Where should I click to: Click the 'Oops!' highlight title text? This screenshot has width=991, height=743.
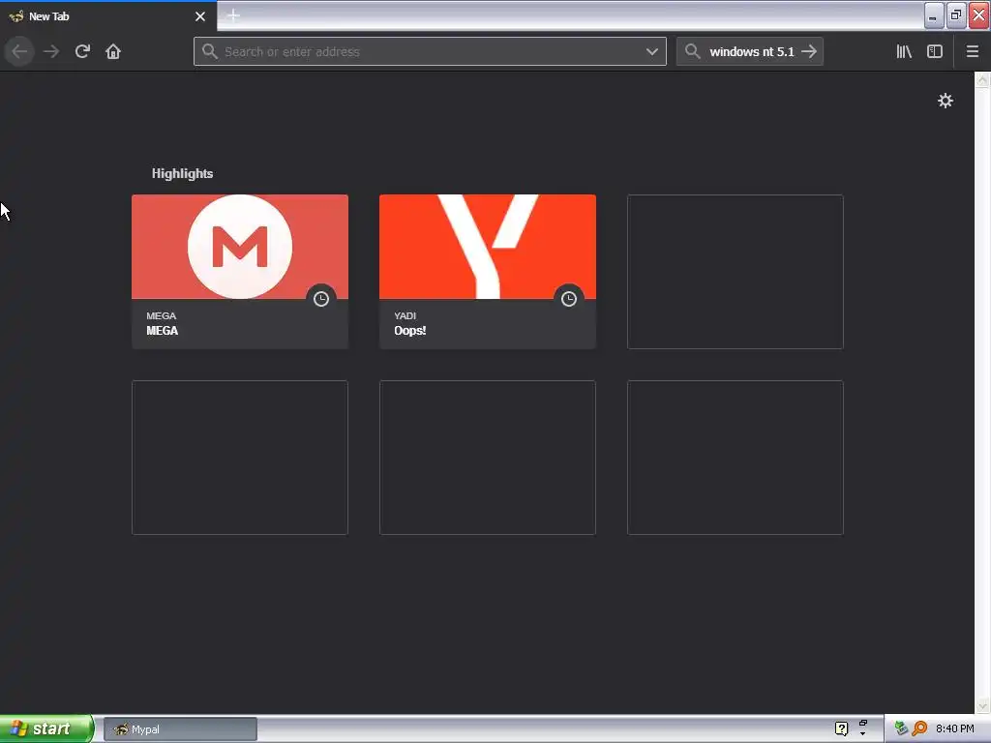coord(410,331)
